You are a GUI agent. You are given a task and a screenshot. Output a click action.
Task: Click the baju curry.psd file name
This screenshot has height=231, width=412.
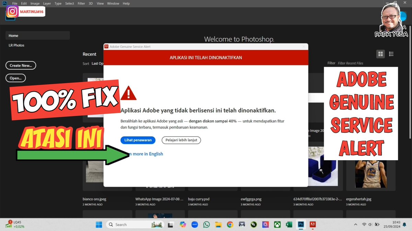pos(199,199)
